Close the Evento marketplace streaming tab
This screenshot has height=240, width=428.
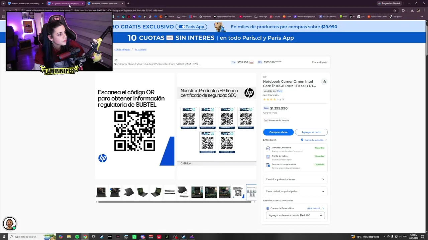coord(43,3)
